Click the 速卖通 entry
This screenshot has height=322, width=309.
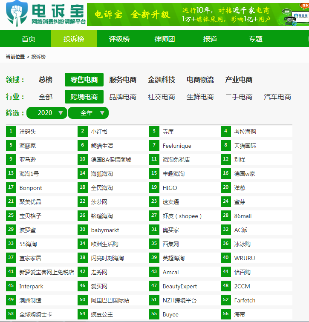click(171, 202)
